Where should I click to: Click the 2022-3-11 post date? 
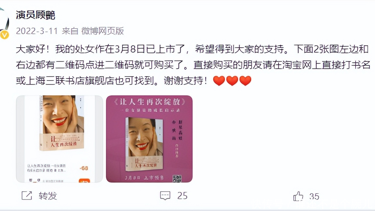(x=37, y=31)
